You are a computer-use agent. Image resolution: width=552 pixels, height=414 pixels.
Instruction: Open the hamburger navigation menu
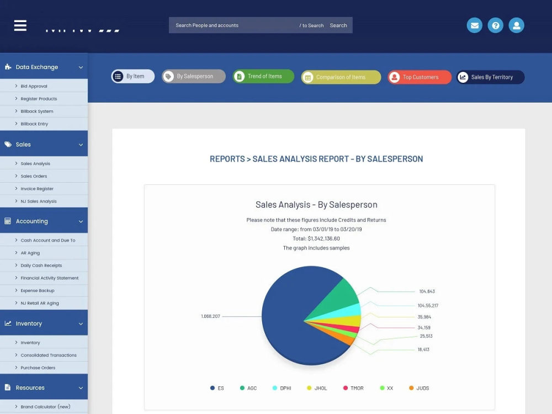(20, 24)
